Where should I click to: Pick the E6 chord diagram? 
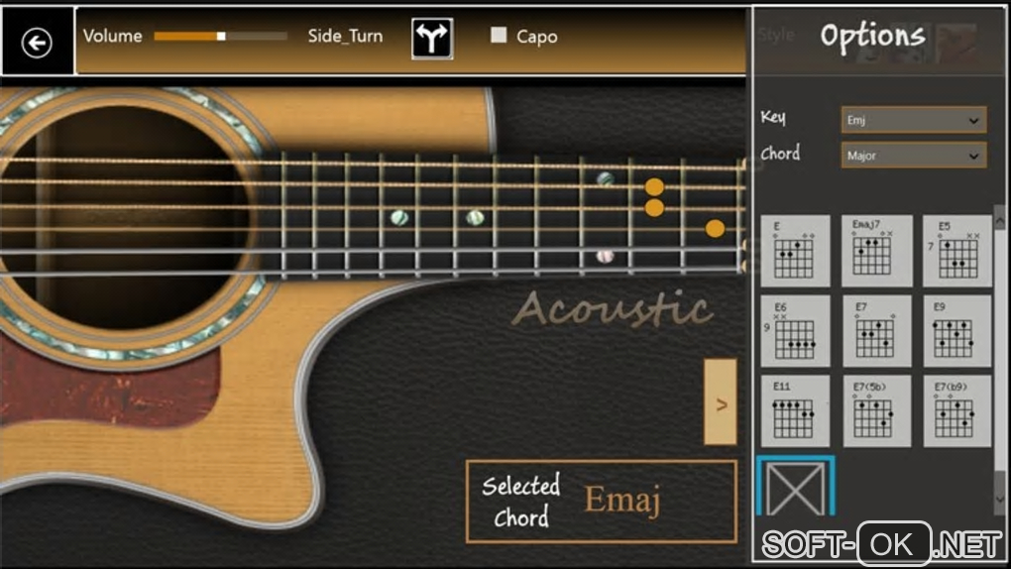[795, 331]
